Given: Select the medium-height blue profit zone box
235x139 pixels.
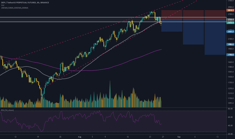Looking at the screenshot, I should tap(193, 32).
